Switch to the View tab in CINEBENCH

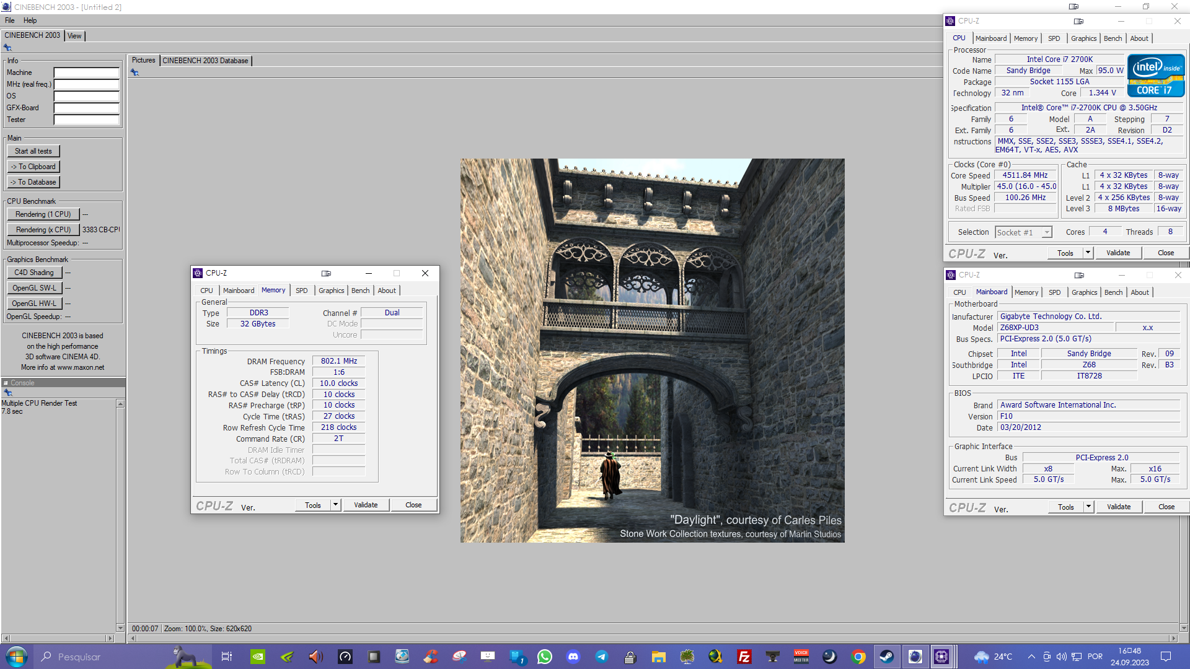[74, 36]
